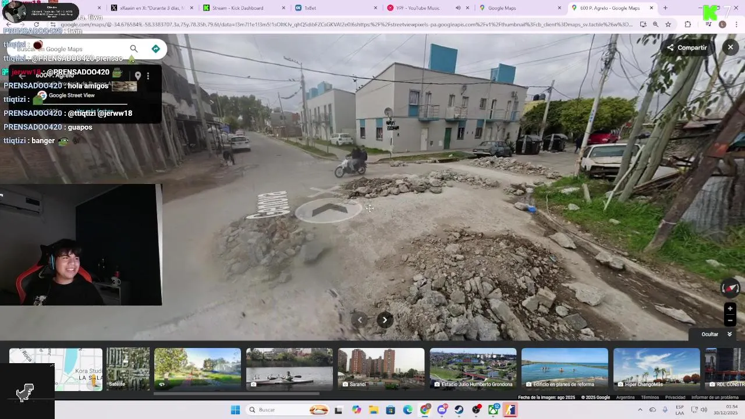This screenshot has height=419, width=745.
Task: Click the search magnifier in Google Maps
Action: pyautogui.click(x=134, y=49)
